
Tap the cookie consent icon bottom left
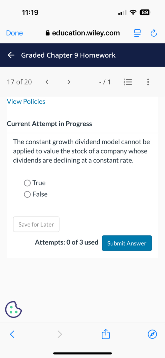click(13, 309)
